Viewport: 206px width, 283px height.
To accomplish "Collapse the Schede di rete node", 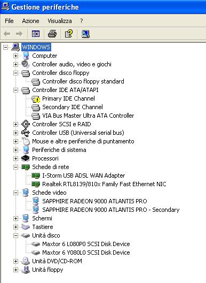I will point(15,167).
